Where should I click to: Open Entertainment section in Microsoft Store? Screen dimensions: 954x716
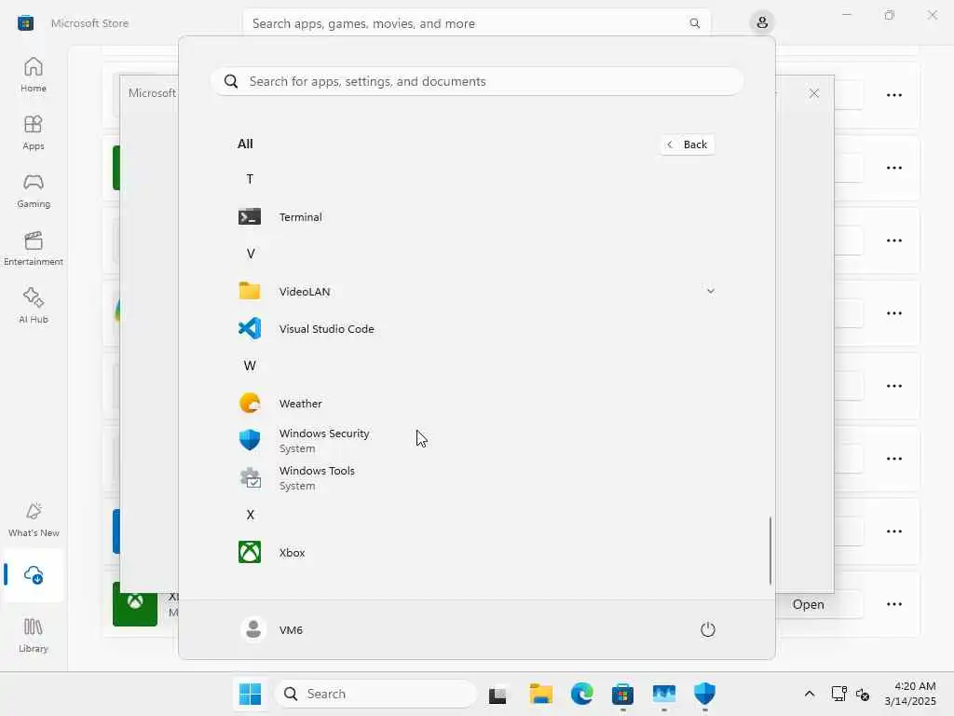pyautogui.click(x=34, y=248)
